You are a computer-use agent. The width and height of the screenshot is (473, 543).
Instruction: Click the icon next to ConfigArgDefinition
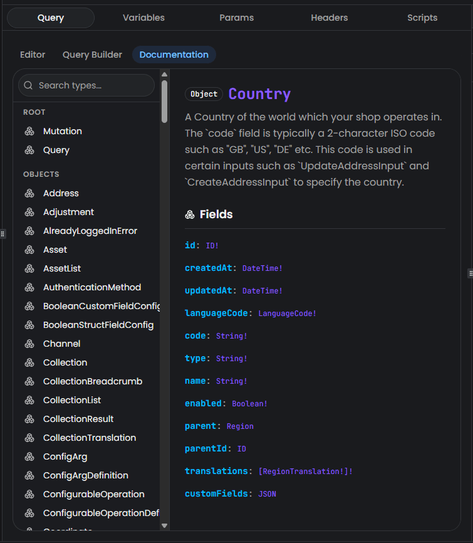click(29, 475)
